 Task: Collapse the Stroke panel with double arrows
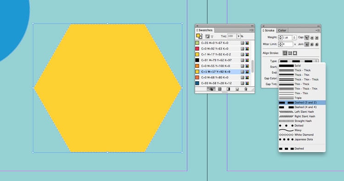(x=318, y=26)
